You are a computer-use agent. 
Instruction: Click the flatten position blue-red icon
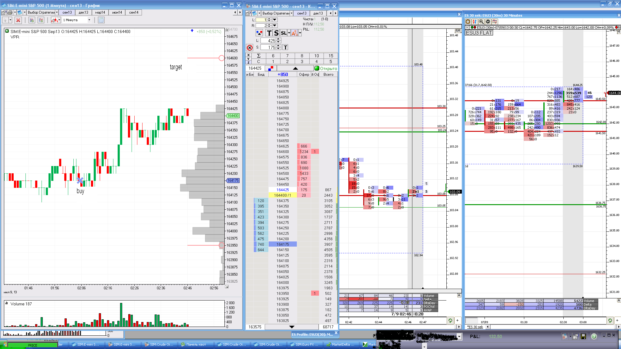259,33
